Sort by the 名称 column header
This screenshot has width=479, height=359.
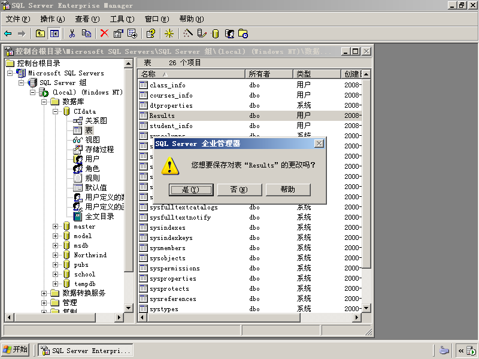click(191, 74)
